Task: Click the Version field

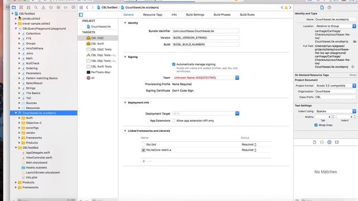Action: [206, 38]
